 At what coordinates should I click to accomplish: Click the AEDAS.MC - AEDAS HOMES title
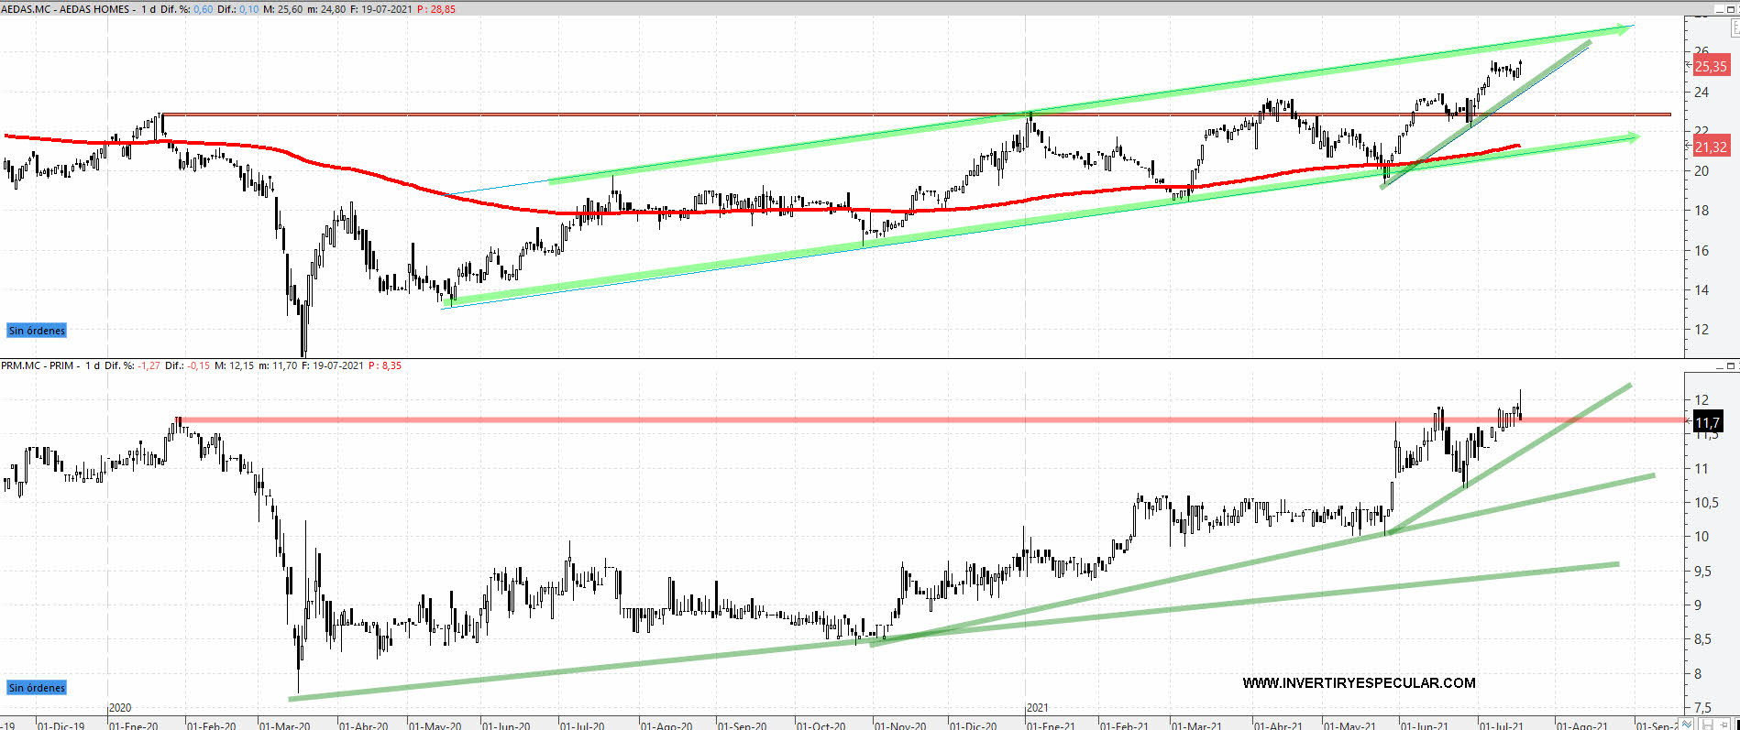click(68, 9)
